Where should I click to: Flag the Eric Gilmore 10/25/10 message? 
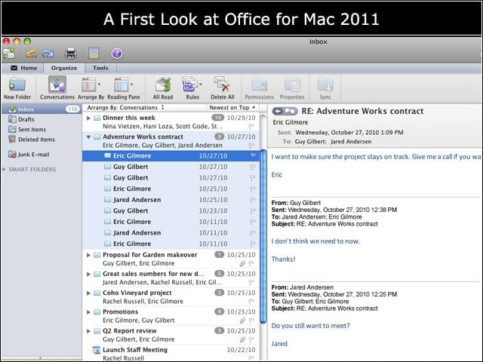[x=253, y=189]
